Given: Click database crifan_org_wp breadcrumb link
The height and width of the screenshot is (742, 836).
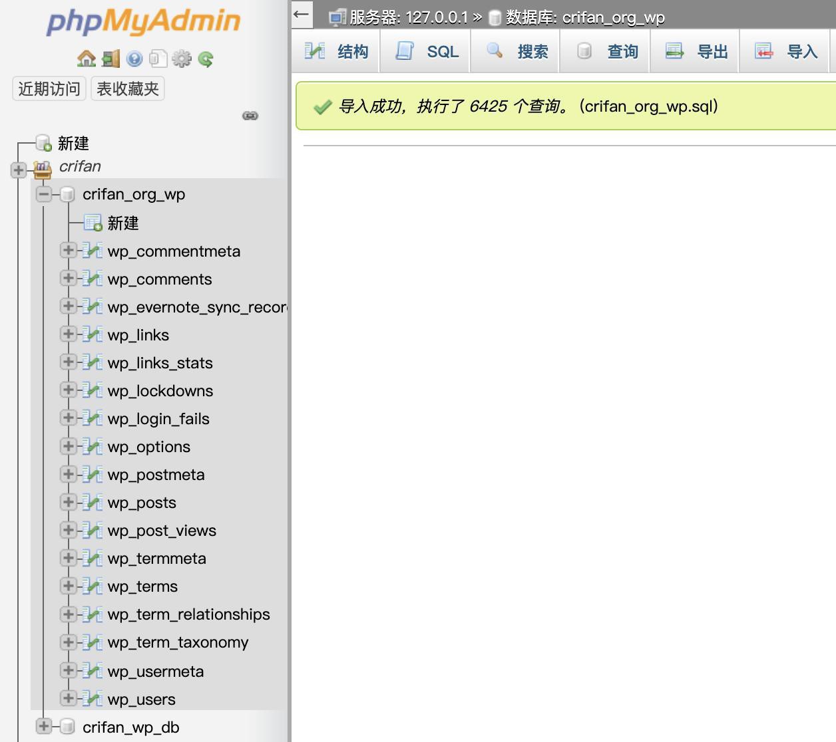Looking at the screenshot, I should (585, 17).
